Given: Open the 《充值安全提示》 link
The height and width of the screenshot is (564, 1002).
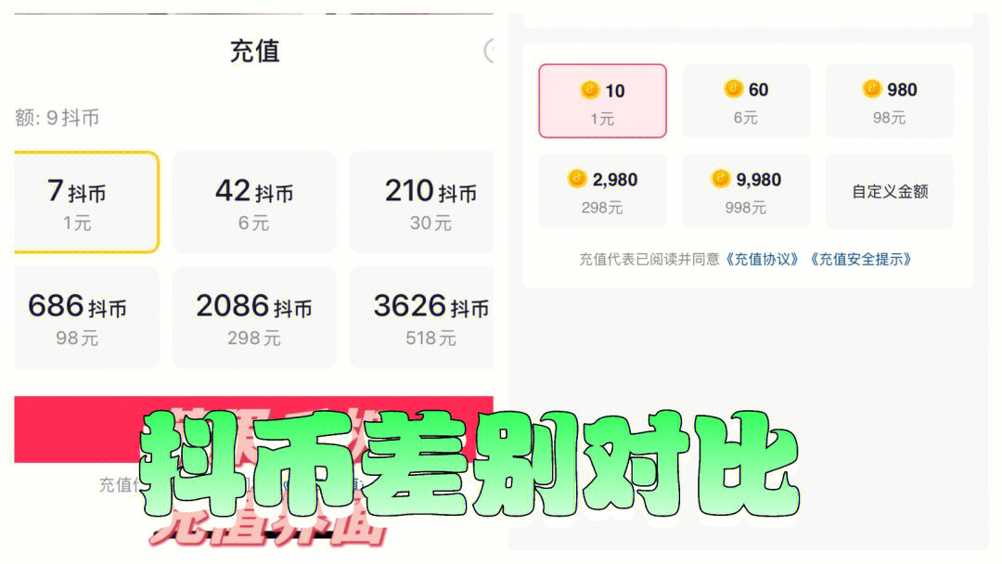Looking at the screenshot, I should click(861, 260).
